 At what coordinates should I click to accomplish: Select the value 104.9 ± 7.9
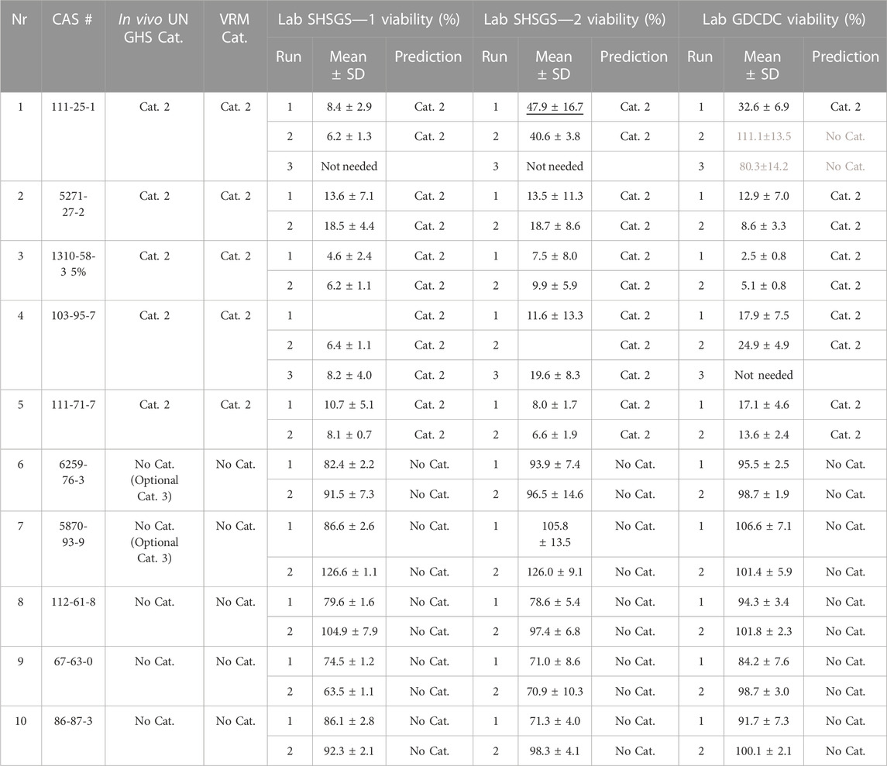(x=349, y=632)
